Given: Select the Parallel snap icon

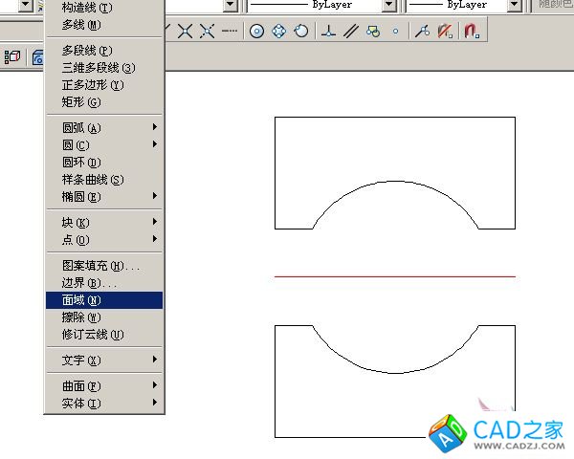Looking at the screenshot, I should (351, 32).
